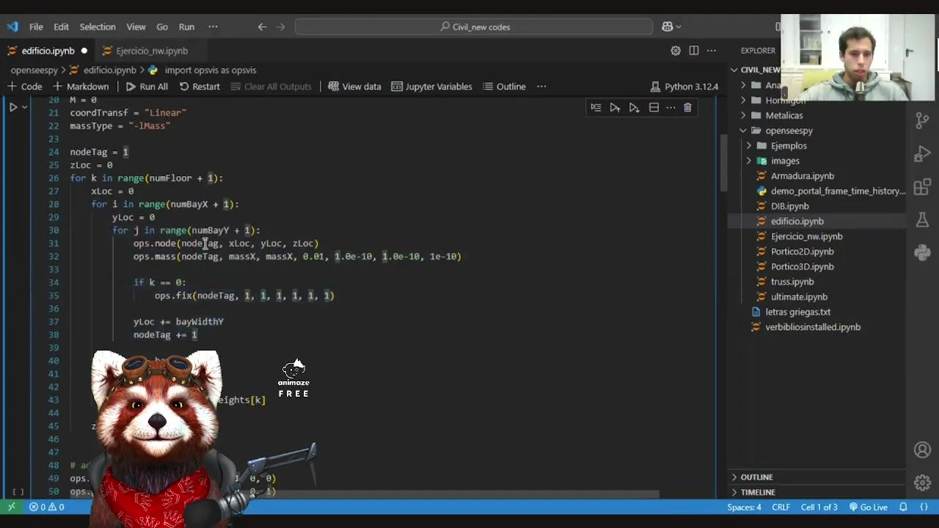Navigate back with the arrow

[x=262, y=27]
